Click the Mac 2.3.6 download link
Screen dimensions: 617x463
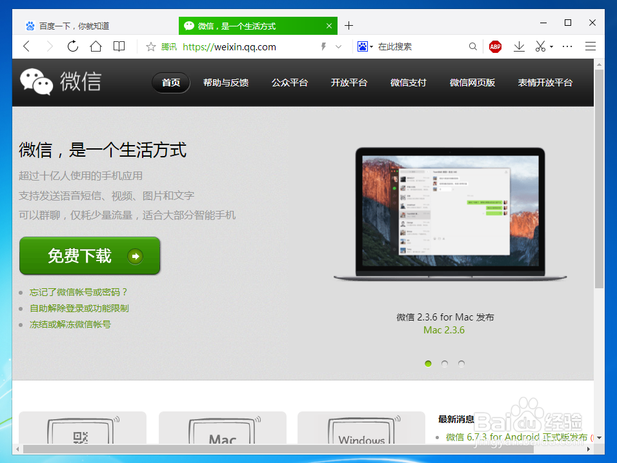click(x=444, y=330)
